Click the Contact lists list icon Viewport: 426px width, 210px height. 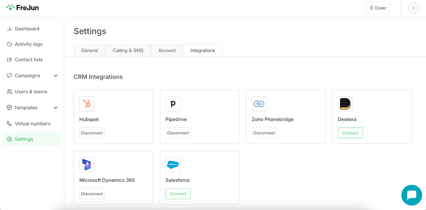coord(10,60)
